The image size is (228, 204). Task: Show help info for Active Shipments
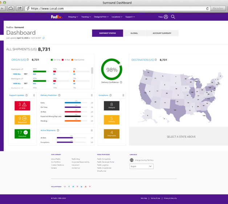(58, 130)
